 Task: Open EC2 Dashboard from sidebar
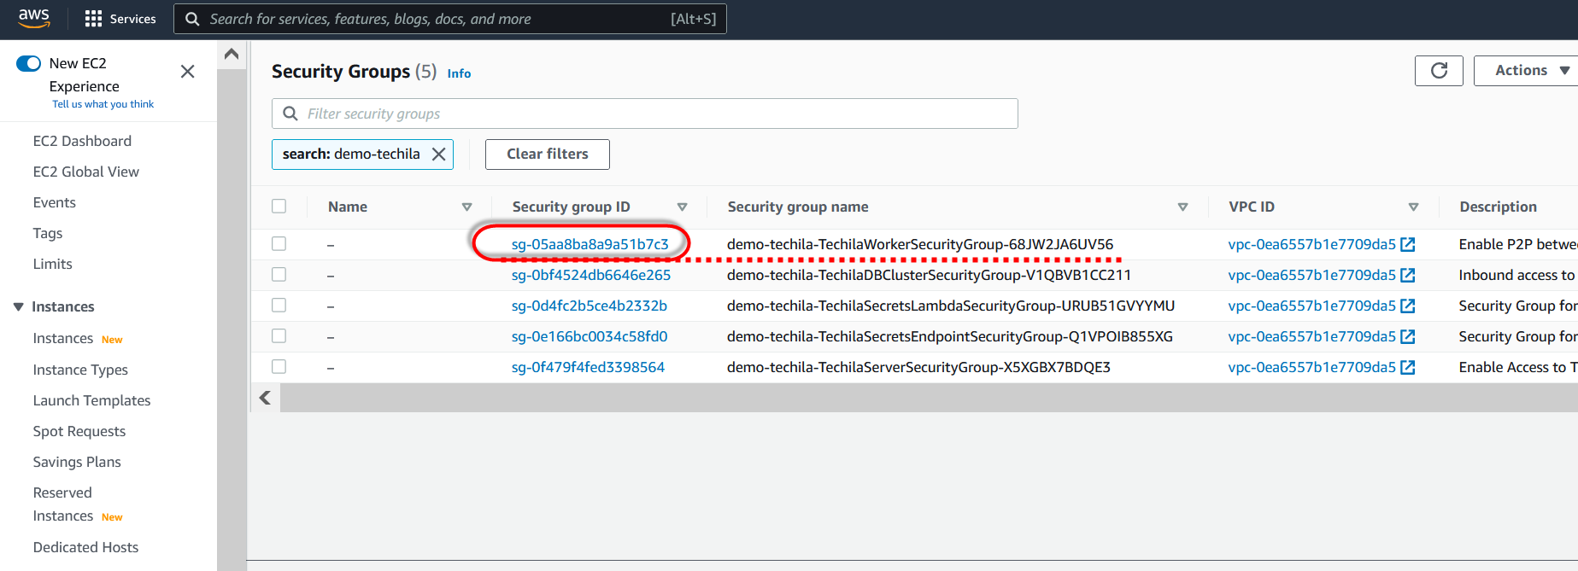tap(82, 142)
